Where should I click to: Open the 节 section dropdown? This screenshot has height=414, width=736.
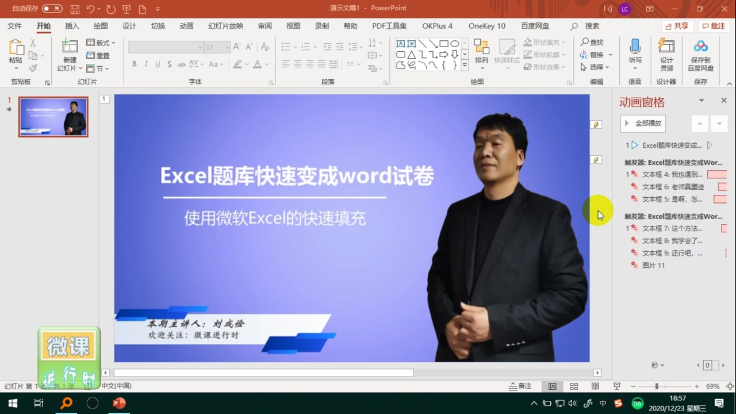point(98,68)
